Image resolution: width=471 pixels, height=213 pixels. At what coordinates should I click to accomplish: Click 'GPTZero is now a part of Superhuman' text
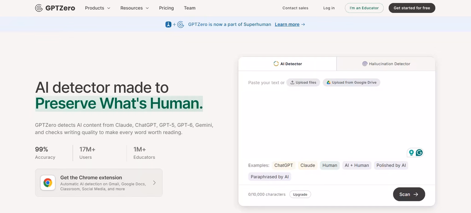point(230,25)
